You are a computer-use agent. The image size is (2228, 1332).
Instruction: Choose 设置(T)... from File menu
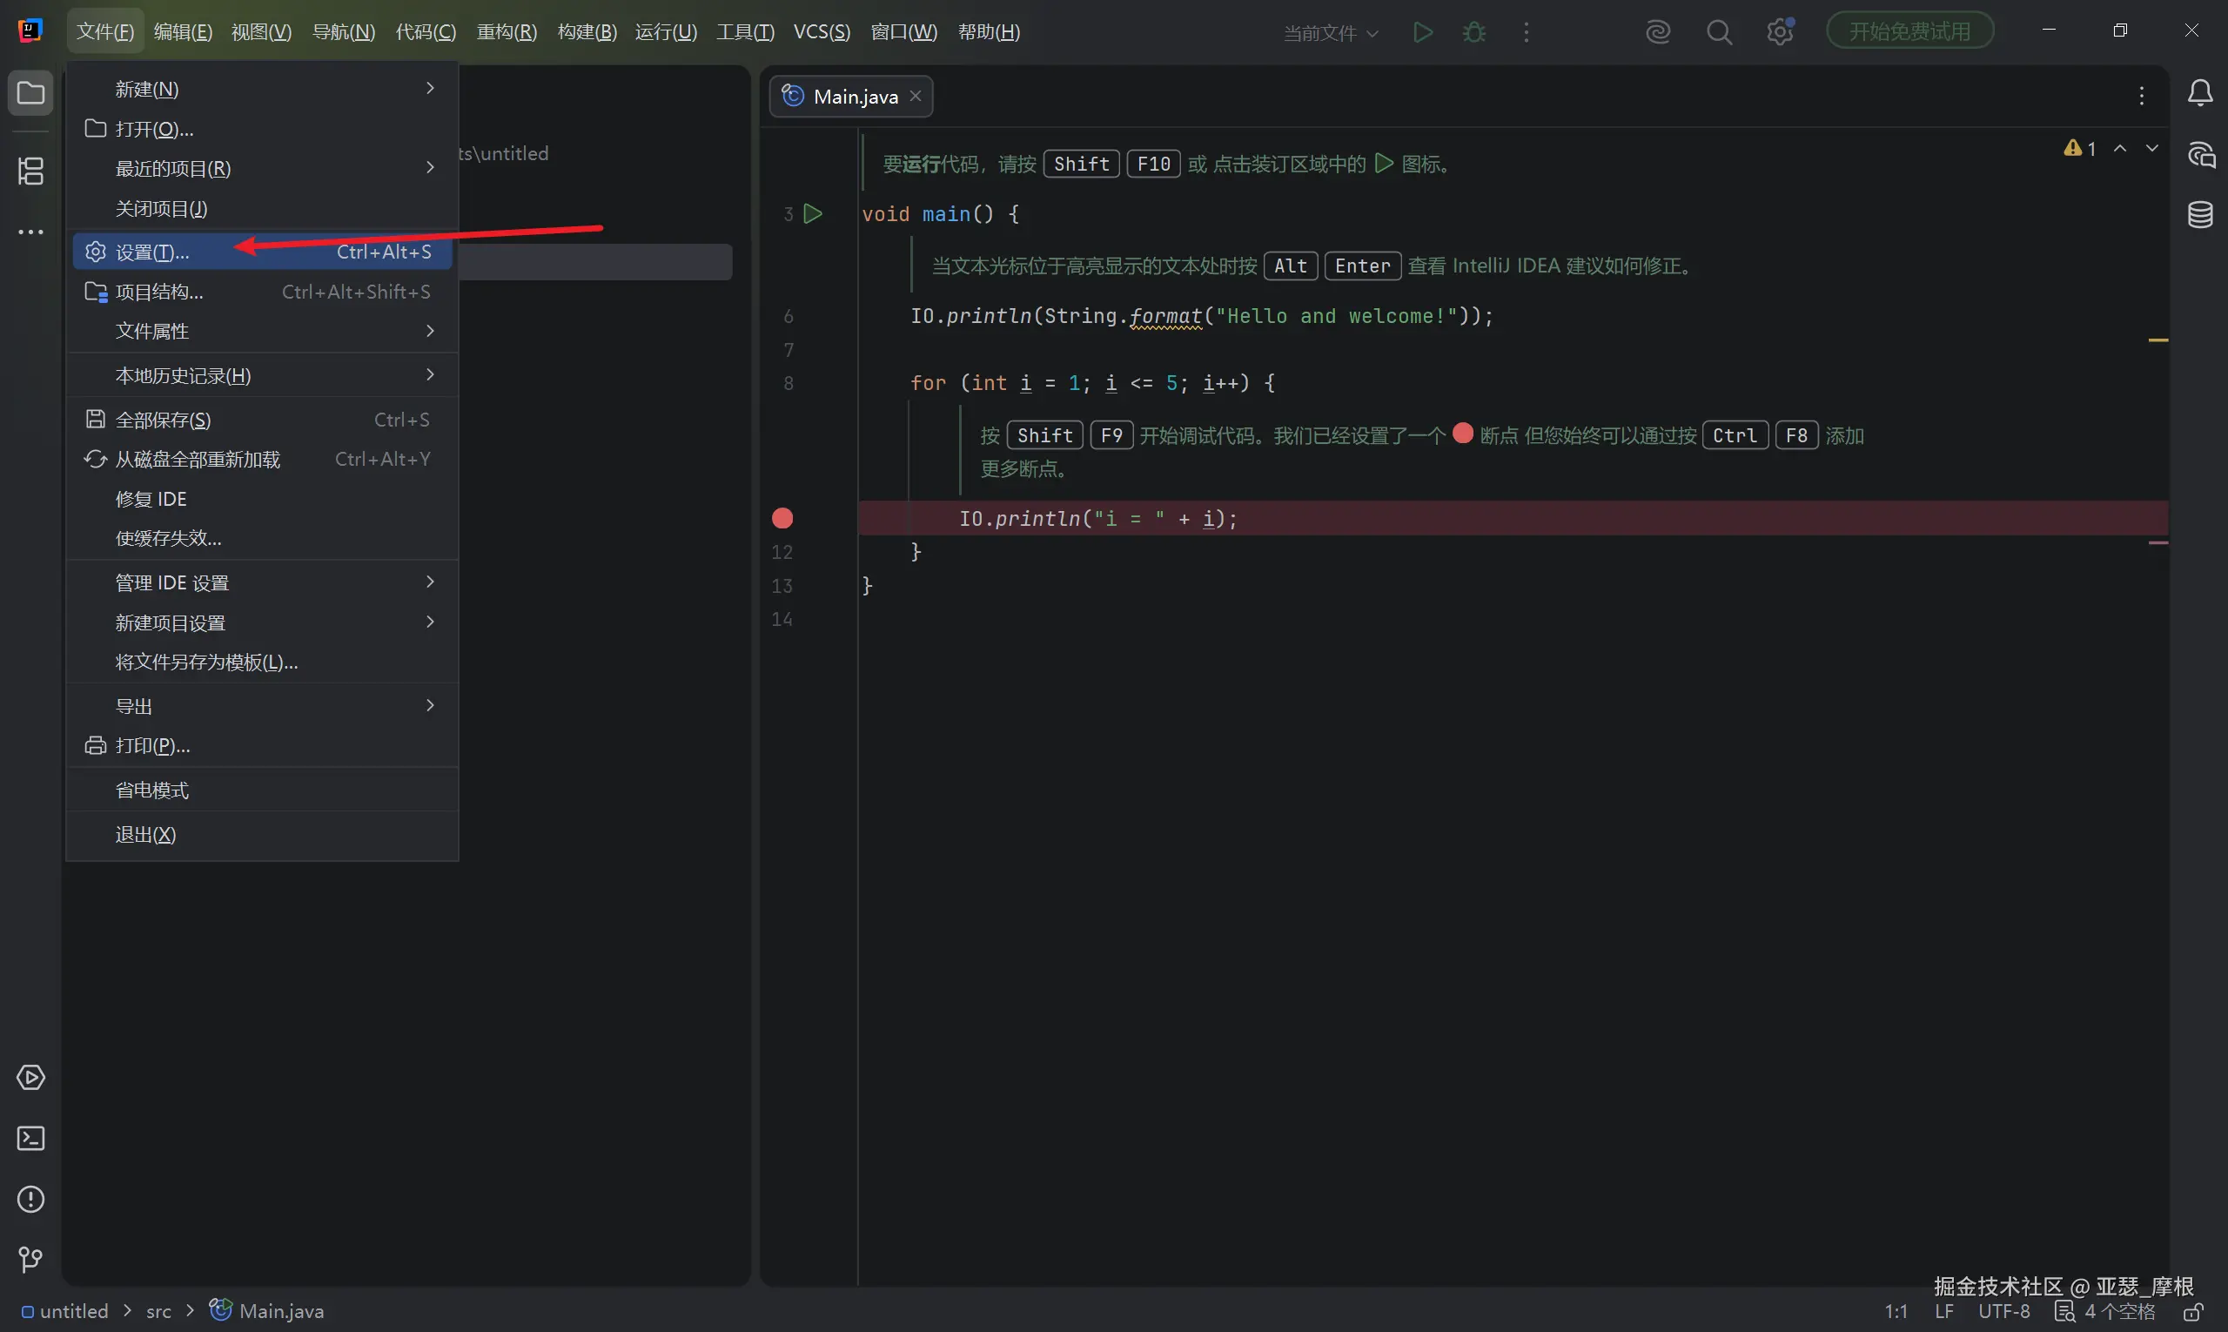[262, 252]
